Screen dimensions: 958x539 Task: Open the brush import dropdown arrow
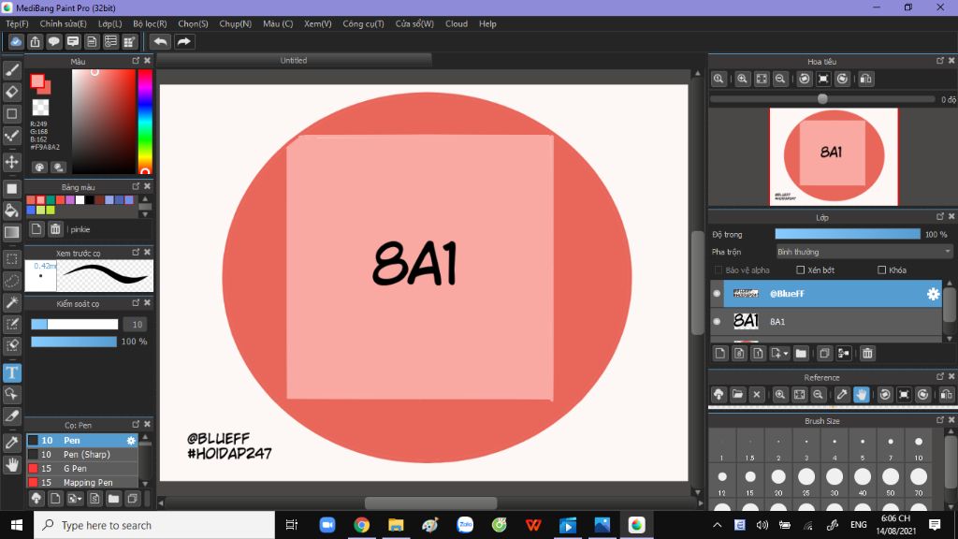click(x=80, y=500)
